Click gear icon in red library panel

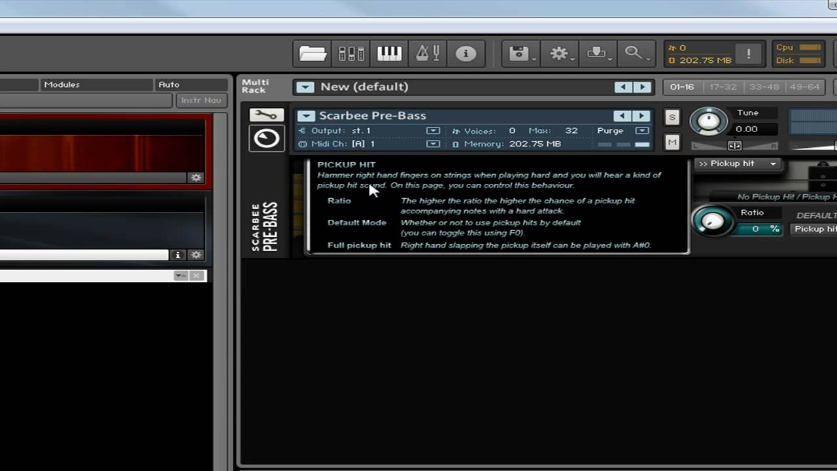(x=196, y=177)
